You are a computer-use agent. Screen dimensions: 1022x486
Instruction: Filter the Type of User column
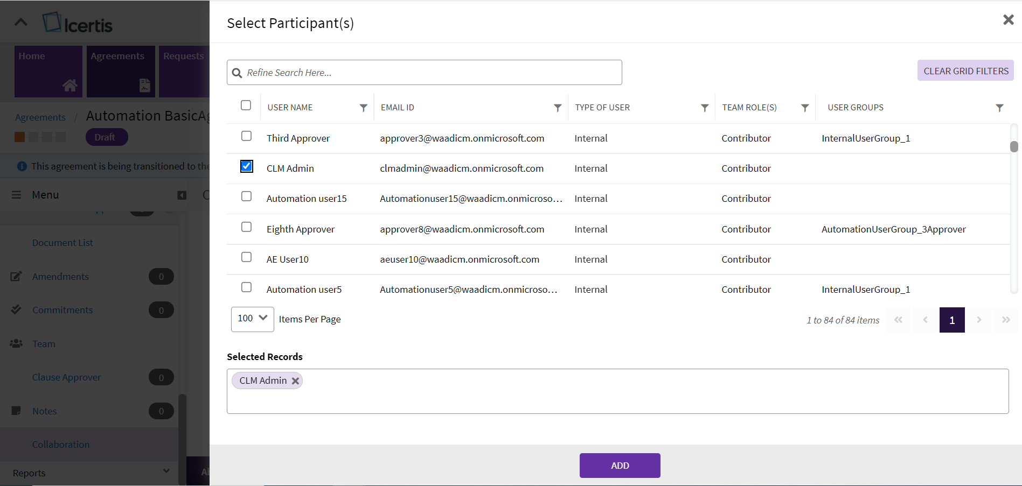pyautogui.click(x=704, y=108)
